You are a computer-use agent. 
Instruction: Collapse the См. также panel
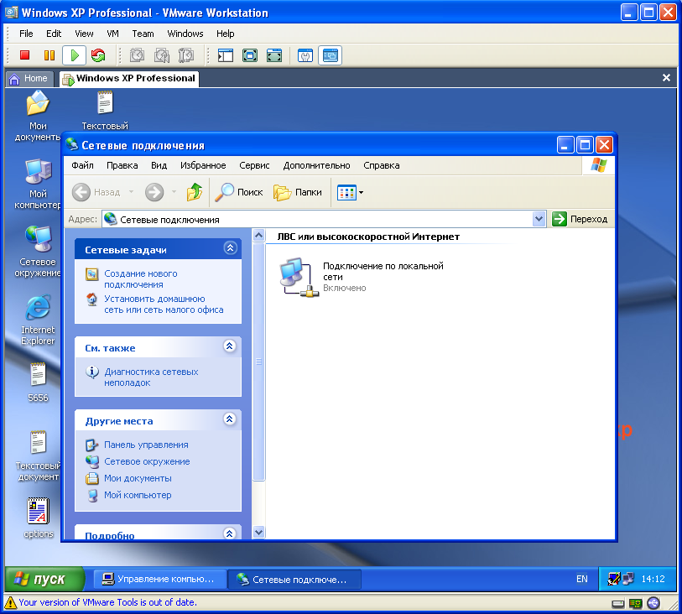[x=230, y=346]
